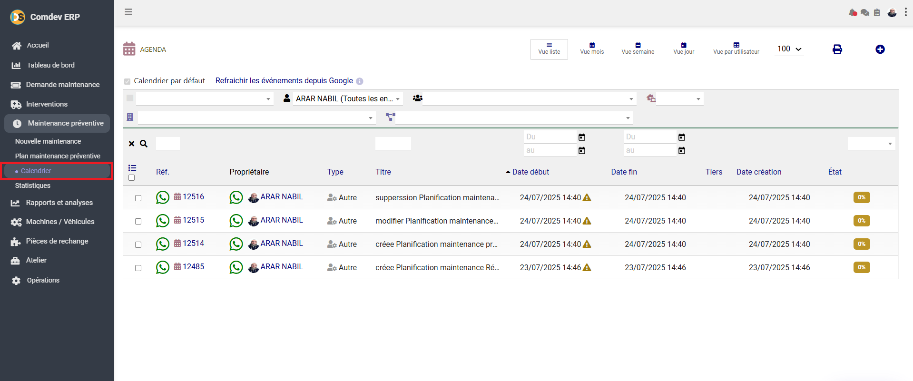Open the user avatar in top bar
This screenshot has height=381, width=913.
(892, 13)
